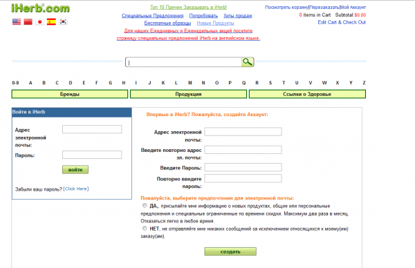Viewport: 415px width, 268px height.
Task: Select letter O in alphabet index
Action: tap(216, 83)
